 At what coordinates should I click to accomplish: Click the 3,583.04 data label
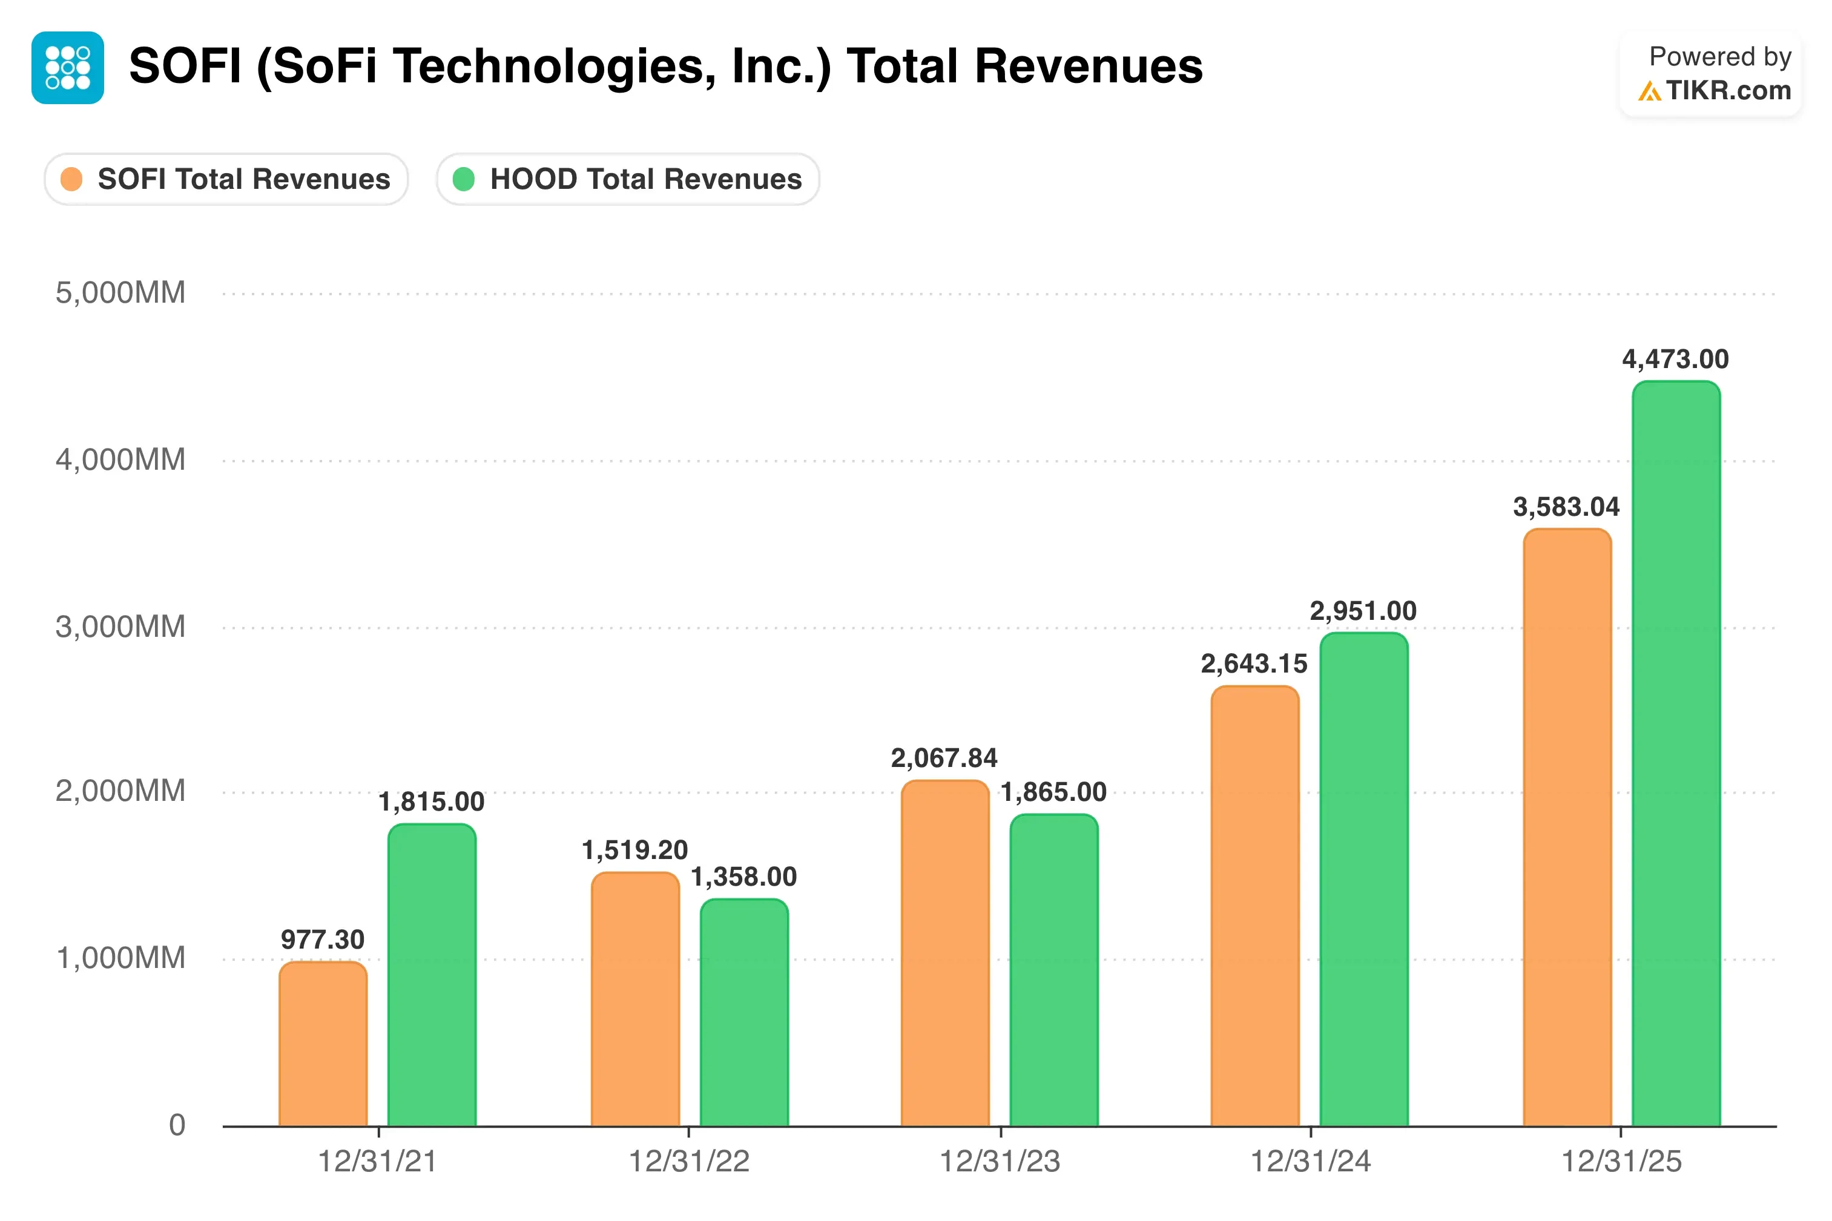[x=1566, y=507]
